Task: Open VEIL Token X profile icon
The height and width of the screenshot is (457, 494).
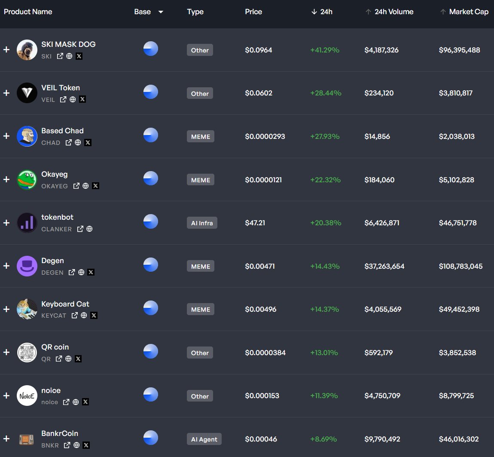Action: click(82, 99)
